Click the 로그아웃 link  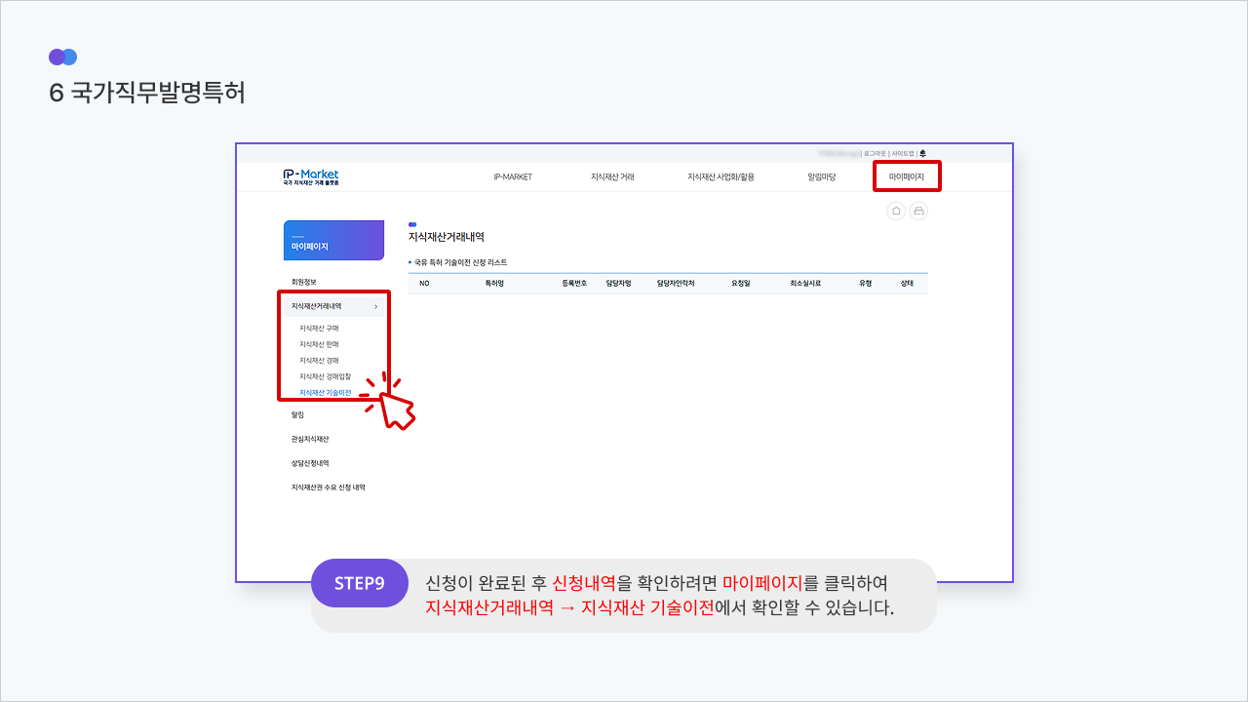tap(875, 153)
